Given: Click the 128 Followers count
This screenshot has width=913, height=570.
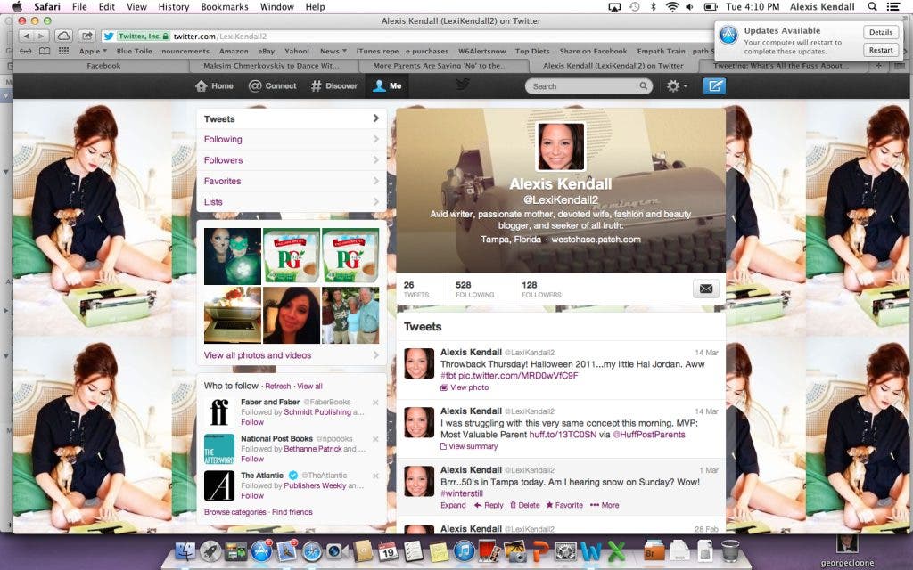Looking at the screenshot, I should (541, 289).
